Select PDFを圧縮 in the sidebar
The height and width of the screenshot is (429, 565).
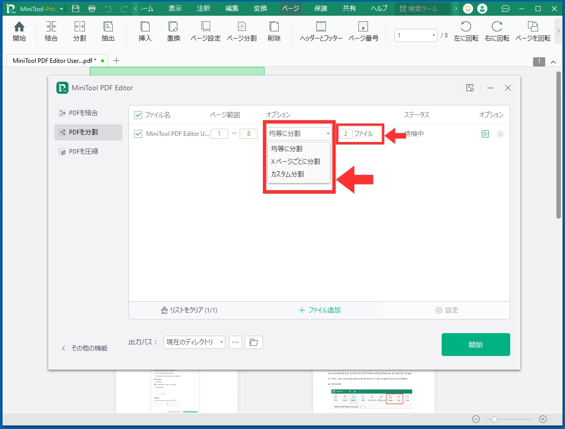88,152
